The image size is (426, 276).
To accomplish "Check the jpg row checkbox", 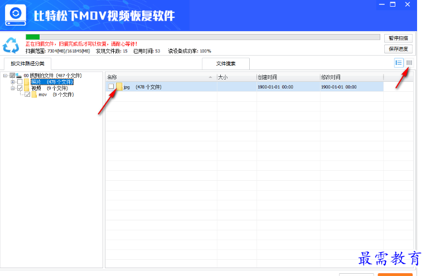I will click(111, 86).
